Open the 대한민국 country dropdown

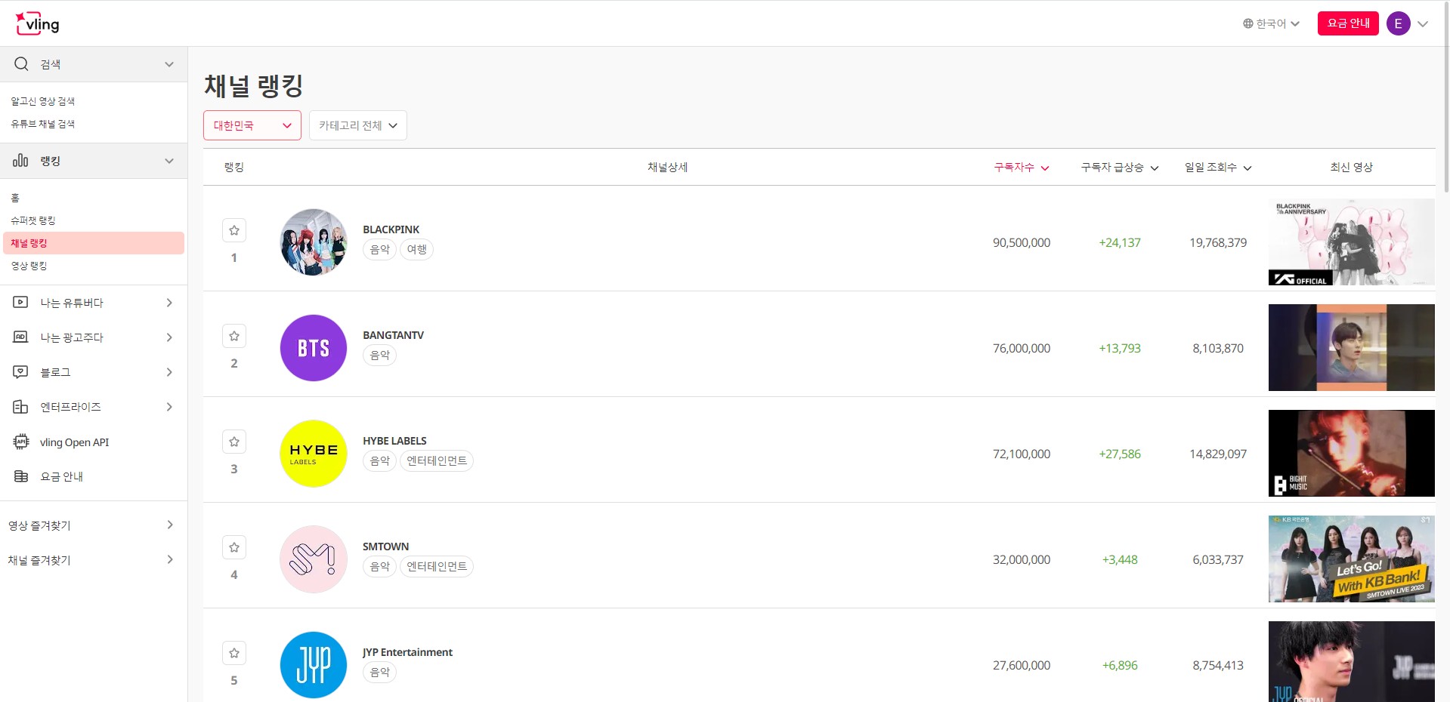(x=252, y=125)
